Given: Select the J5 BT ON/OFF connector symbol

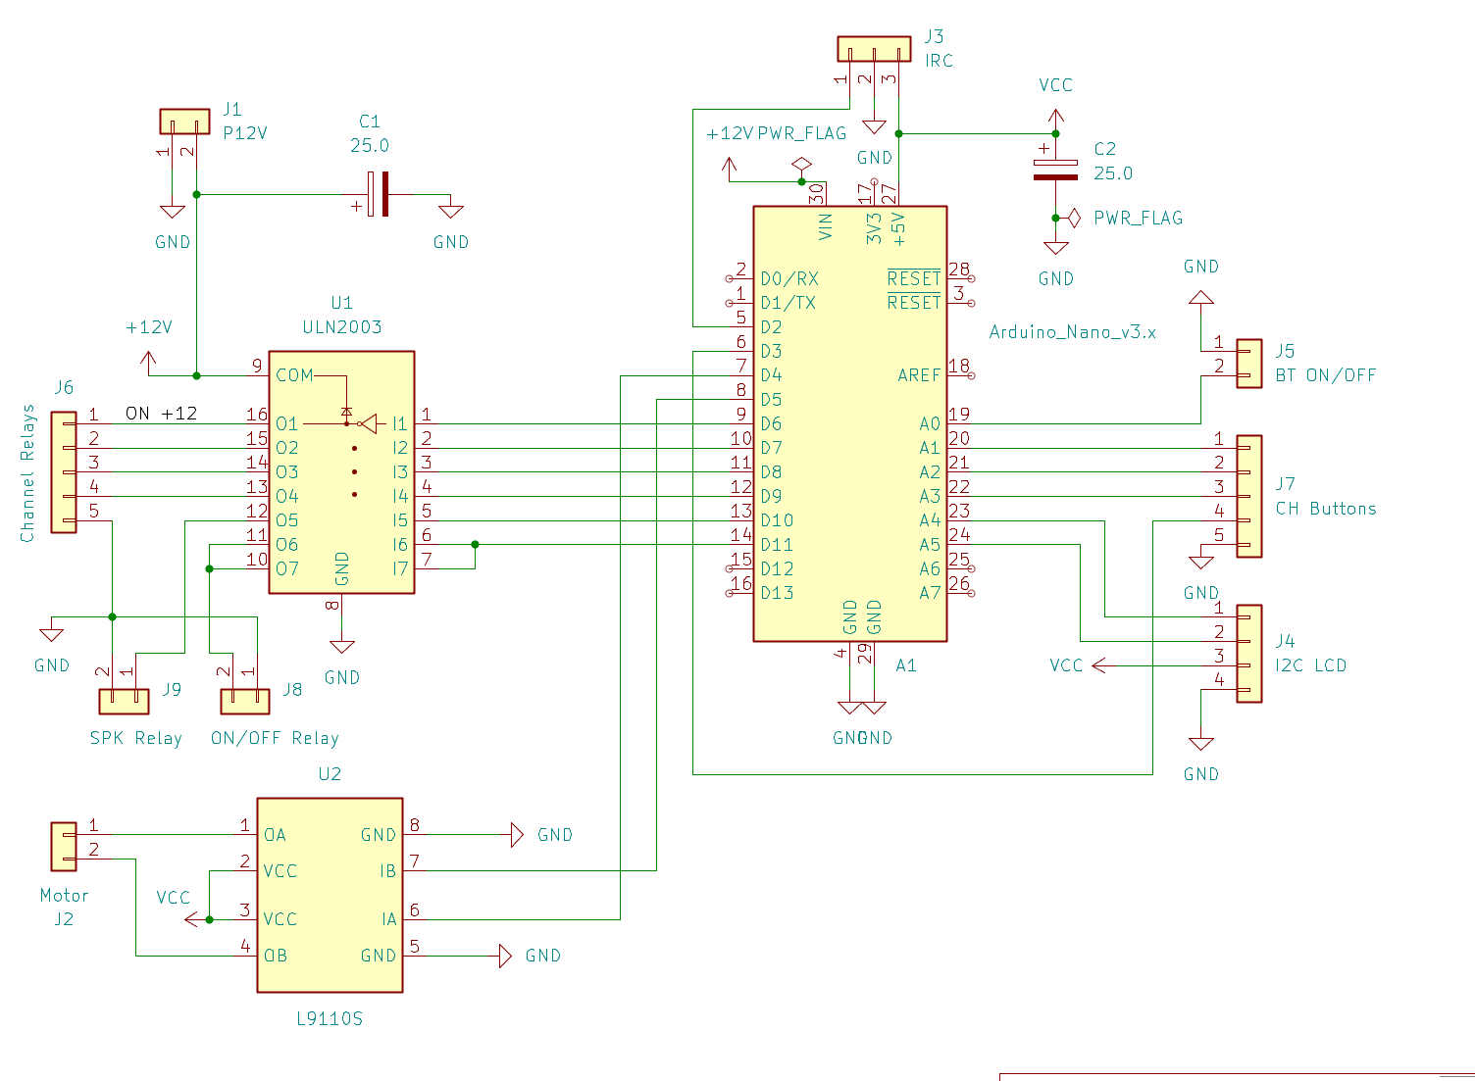Looking at the screenshot, I should 1248,364.
